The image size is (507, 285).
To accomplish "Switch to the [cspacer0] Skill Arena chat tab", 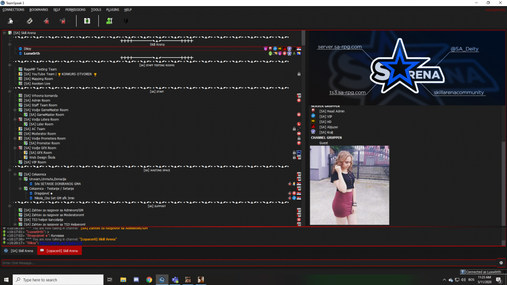I will click(59, 251).
